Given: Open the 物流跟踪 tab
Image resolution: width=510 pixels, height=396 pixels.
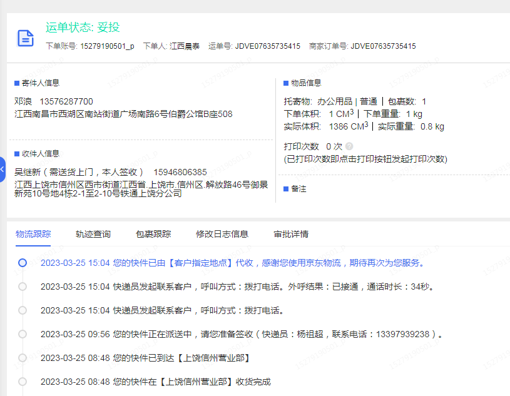Looking at the screenshot, I should coord(33,234).
